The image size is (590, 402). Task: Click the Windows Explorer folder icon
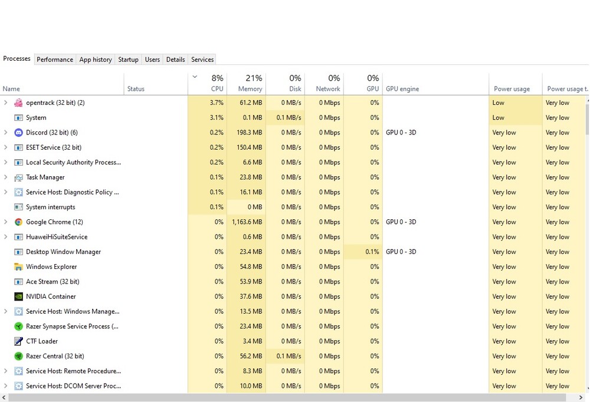click(18, 266)
